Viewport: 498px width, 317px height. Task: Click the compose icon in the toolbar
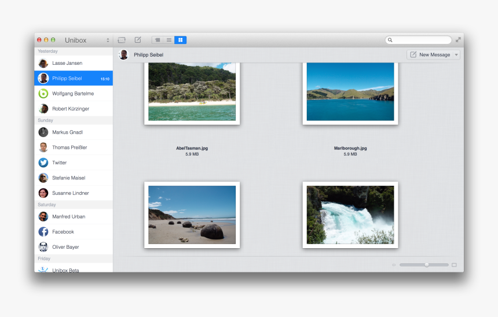click(138, 40)
